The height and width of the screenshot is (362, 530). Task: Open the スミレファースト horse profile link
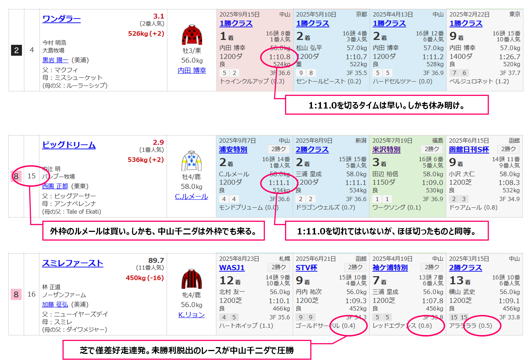click(x=73, y=263)
